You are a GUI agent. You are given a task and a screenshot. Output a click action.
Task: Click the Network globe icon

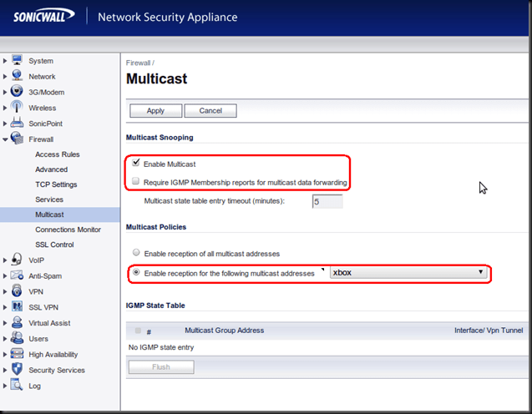[17, 76]
